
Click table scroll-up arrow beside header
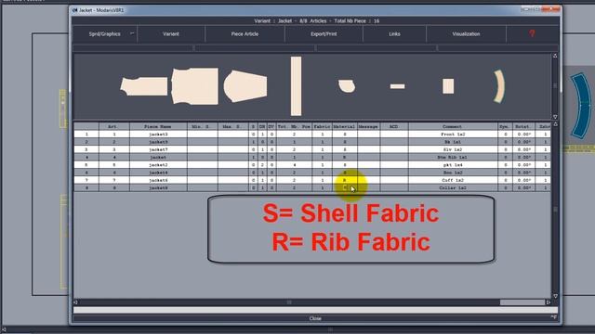[x=555, y=123]
